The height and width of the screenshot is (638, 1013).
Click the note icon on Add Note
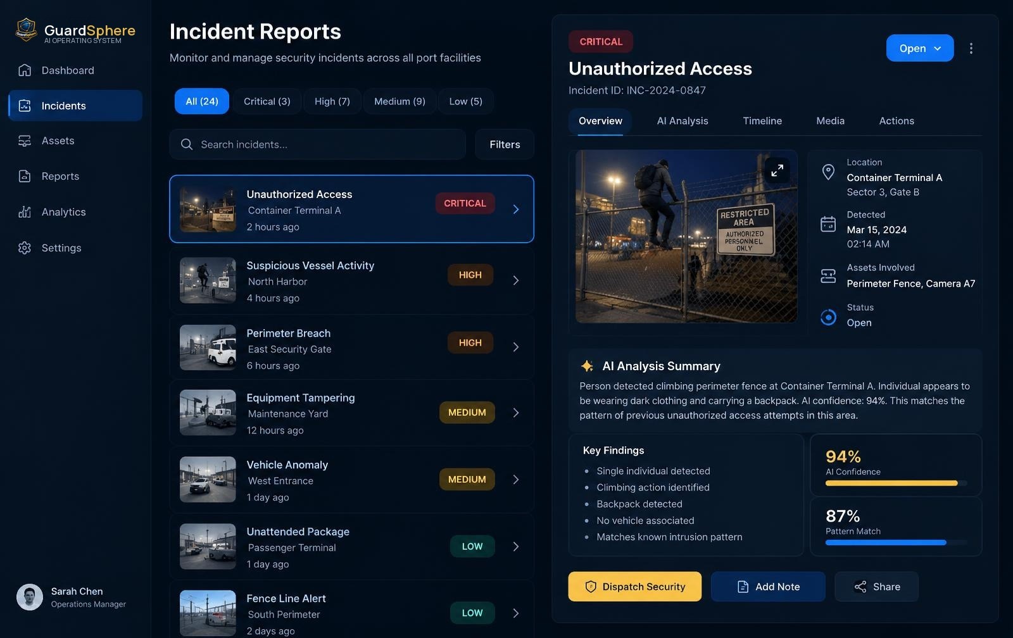click(x=743, y=587)
